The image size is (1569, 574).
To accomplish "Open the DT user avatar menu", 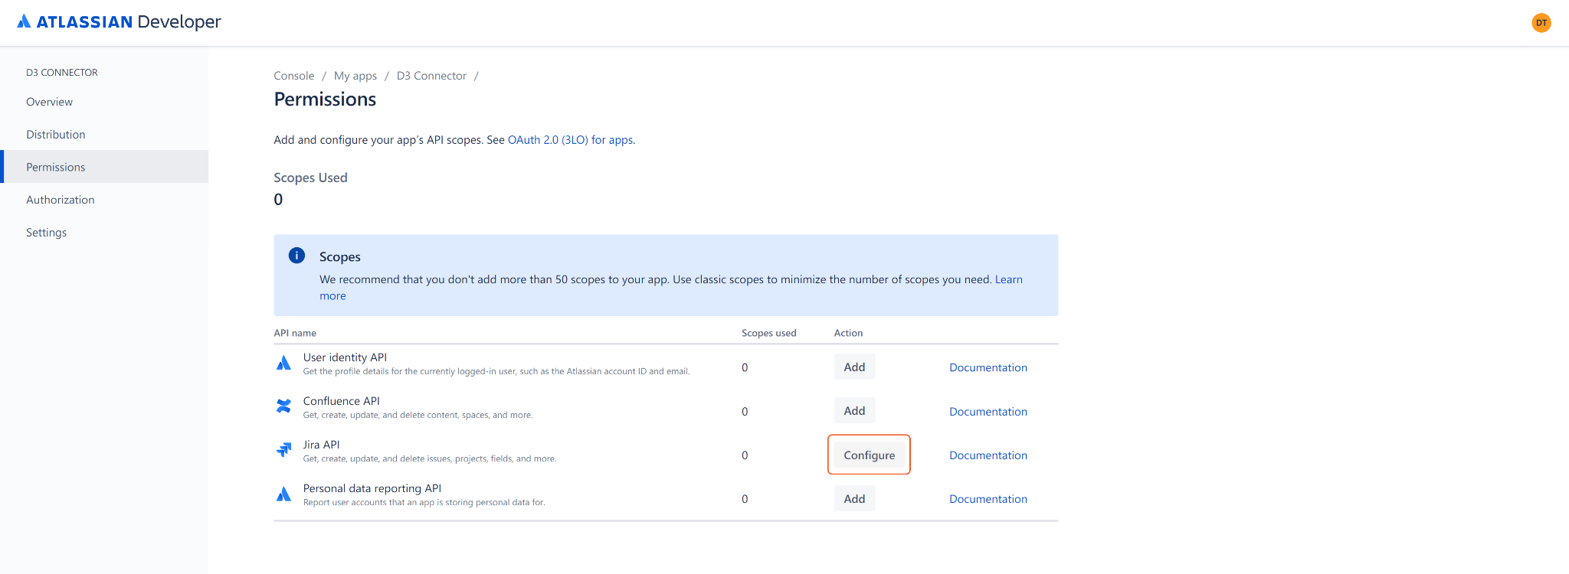I will pos(1541,23).
